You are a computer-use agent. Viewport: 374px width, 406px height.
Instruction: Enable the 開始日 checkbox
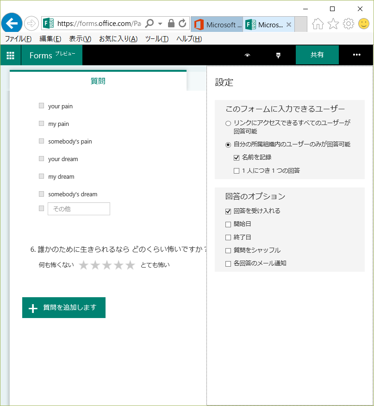coord(228,225)
